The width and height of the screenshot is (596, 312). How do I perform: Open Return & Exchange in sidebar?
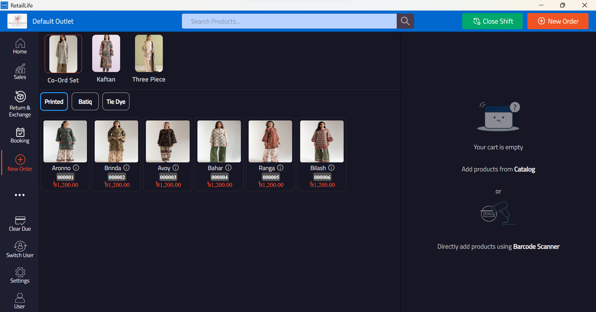pyautogui.click(x=20, y=96)
